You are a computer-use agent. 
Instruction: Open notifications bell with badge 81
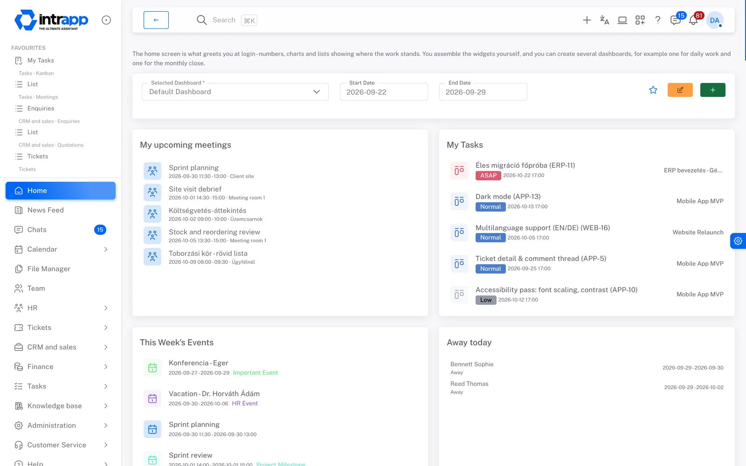click(693, 20)
